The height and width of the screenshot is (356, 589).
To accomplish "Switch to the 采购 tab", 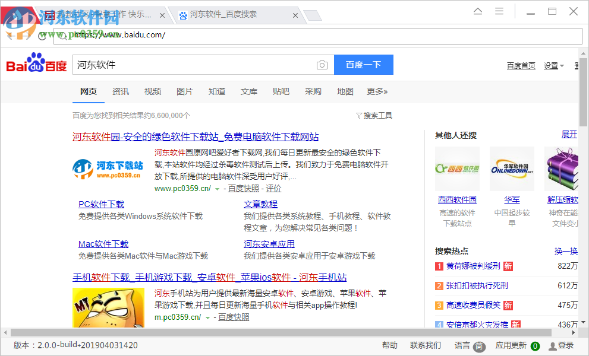I will tap(313, 91).
